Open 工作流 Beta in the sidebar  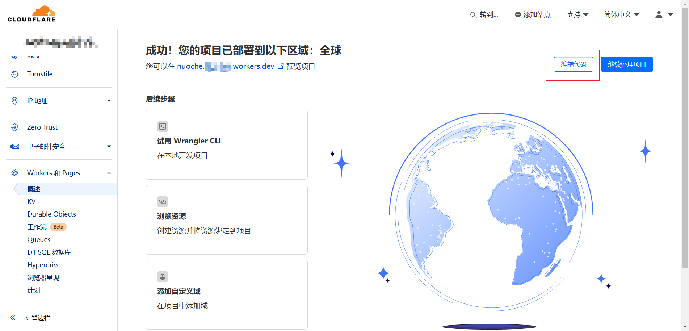point(47,227)
